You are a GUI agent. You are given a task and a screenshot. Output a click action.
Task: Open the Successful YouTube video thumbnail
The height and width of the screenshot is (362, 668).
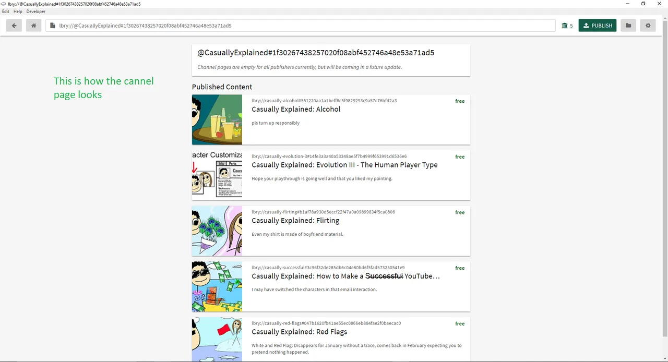tap(217, 286)
